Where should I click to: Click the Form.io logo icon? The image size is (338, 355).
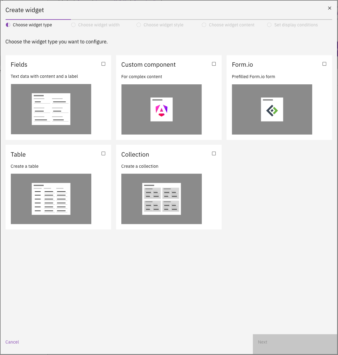[x=272, y=110]
